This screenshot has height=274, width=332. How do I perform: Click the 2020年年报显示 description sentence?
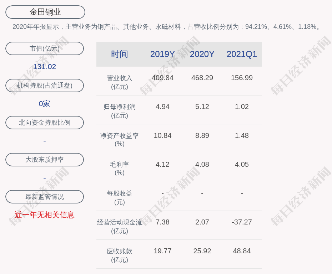click(x=166, y=27)
